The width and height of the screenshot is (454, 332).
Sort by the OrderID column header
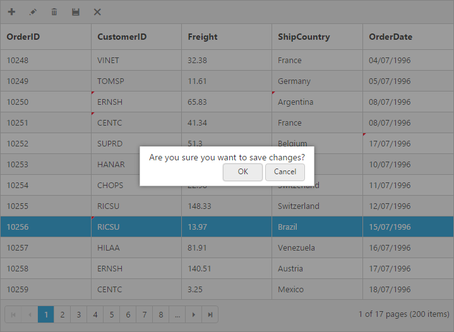pyautogui.click(x=23, y=37)
